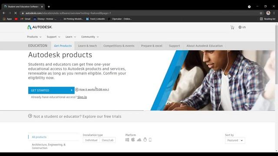Expand the Products dropdown menu
Viewport: 278px width, 156px height.
34,37
